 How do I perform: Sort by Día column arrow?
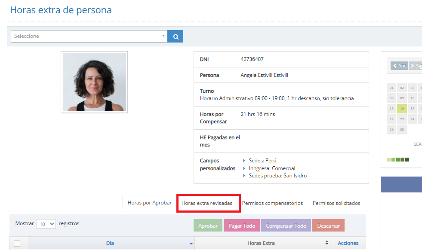pyautogui.click(x=191, y=244)
